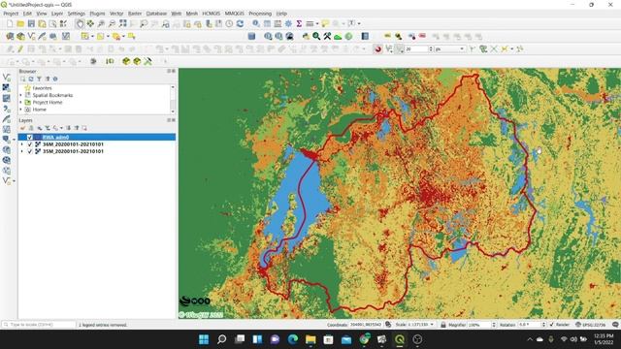Image resolution: width=621 pixels, height=349 pixels.
Task: Click the EPSG CRS button in status bar
Action: [590, 325]
